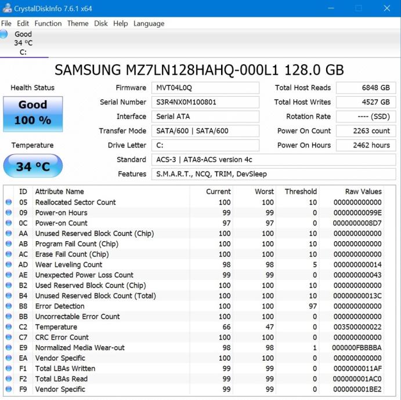Click status dot of Program Fail Count (Chip)
Screen dimensions: 401x400
click(9, 243)
